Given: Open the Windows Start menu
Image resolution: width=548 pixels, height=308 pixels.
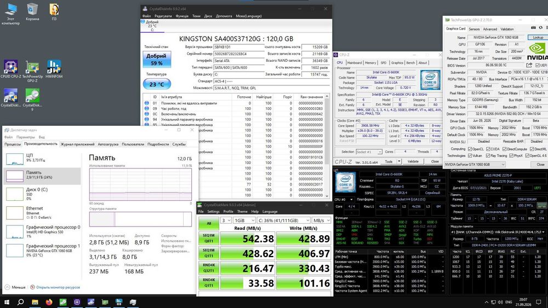Looking at the screenshot, I should pyautogui.click(x=7, y=302).
